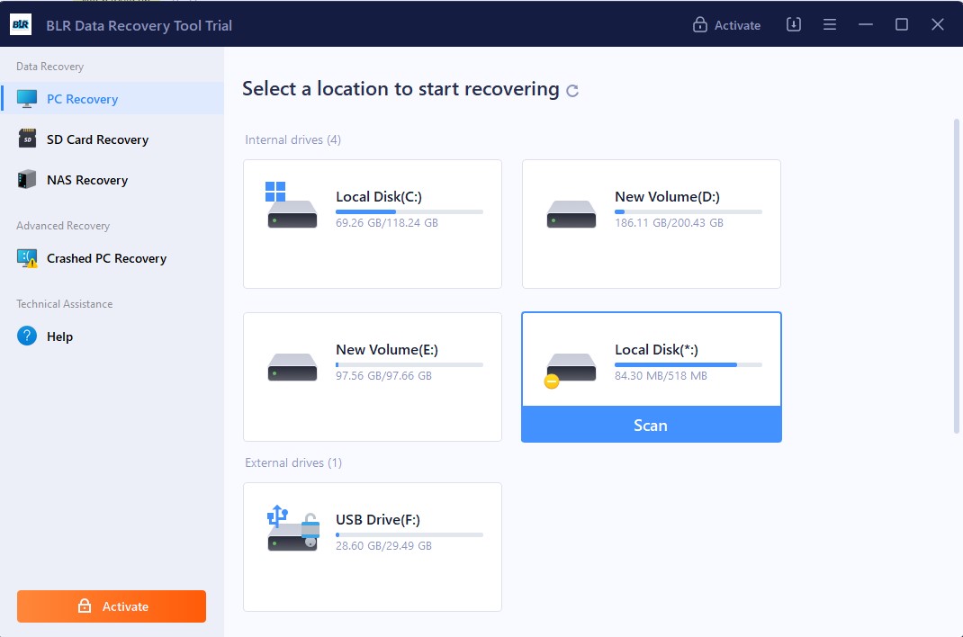Click the 186.11 GB/200.43 GB text
963x637 pixels.
coord(669,223)
